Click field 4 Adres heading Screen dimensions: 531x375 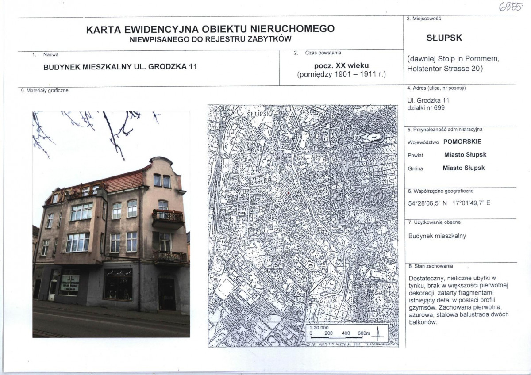437,88
